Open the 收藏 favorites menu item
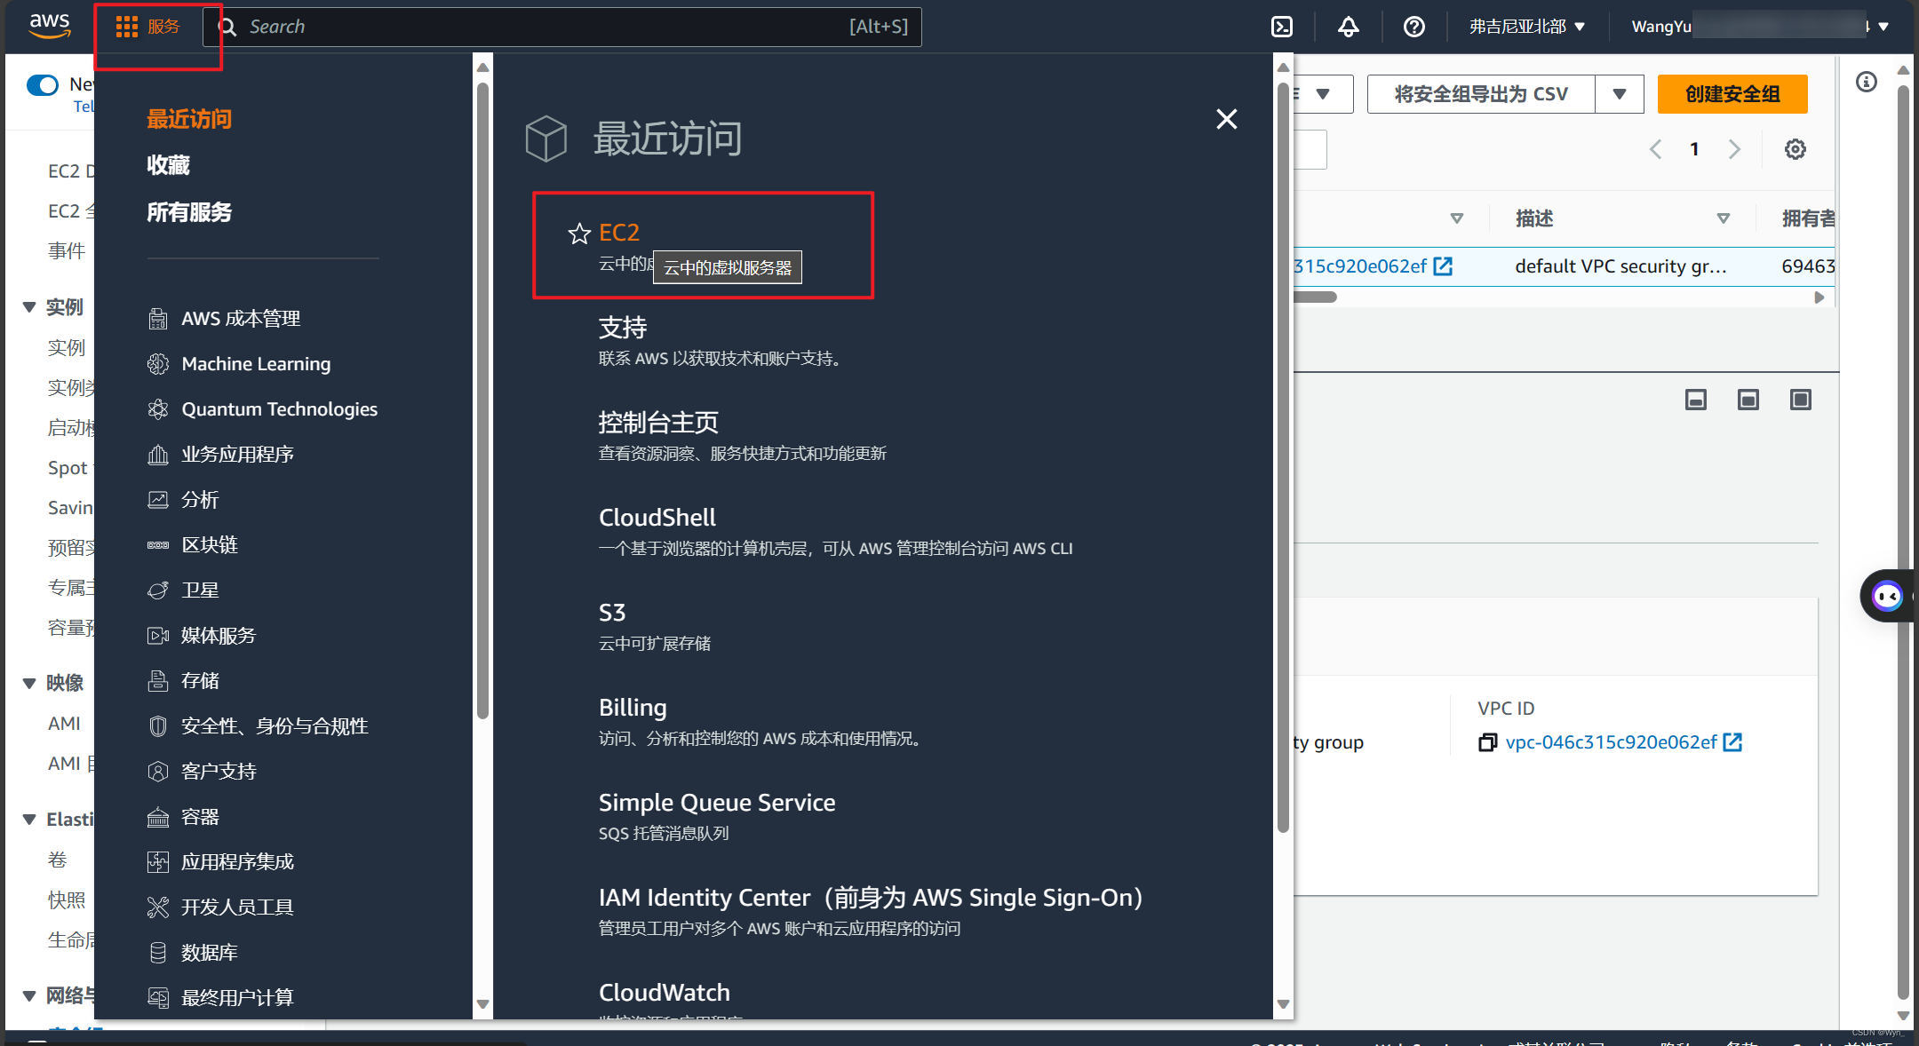1919x1046 pixels. click(x=169, y=165)
